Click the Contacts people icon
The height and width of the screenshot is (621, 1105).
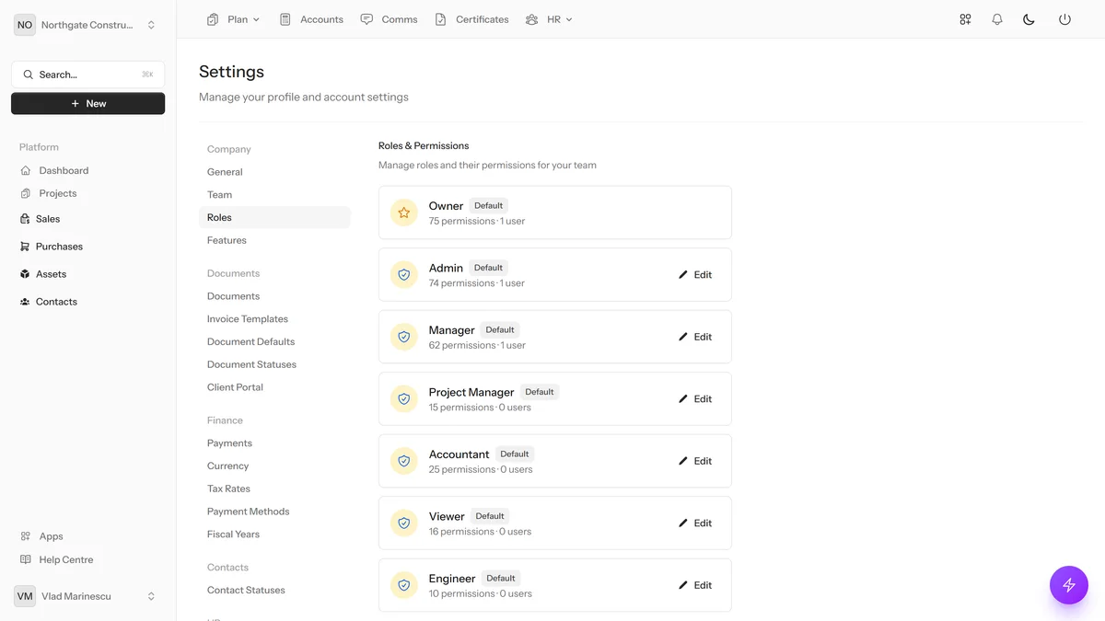coord(25,302)
